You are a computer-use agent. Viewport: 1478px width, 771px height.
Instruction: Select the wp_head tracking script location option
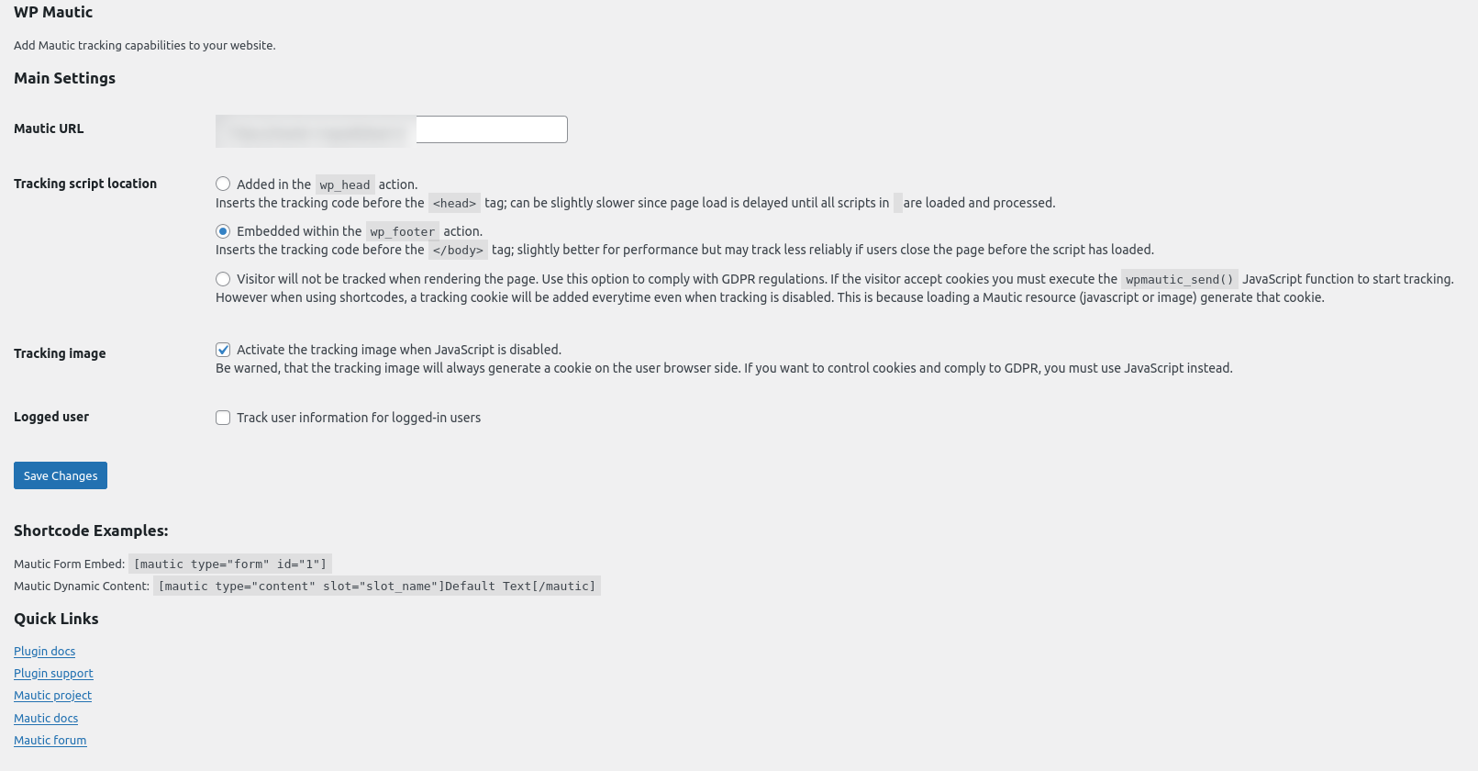[223, 184]
